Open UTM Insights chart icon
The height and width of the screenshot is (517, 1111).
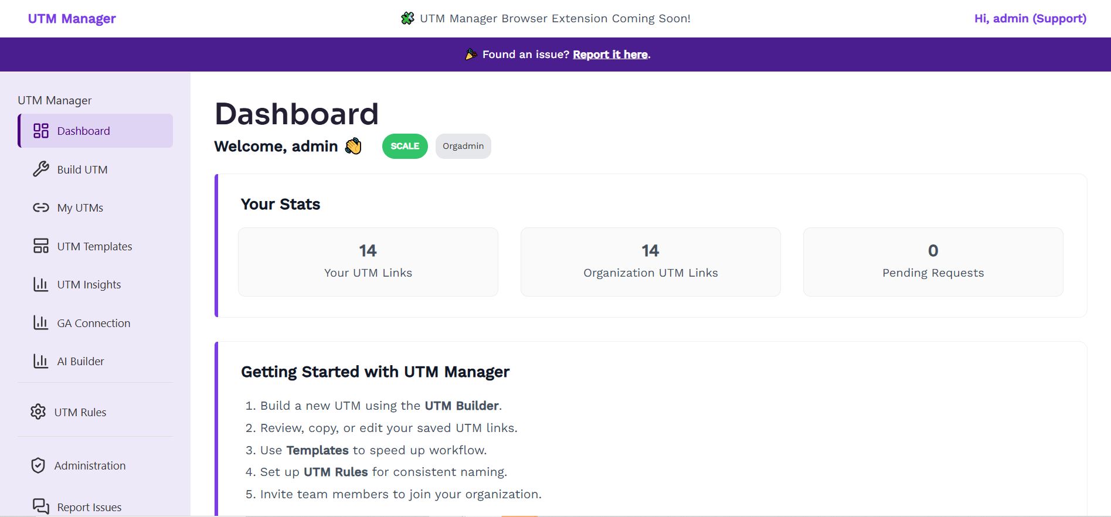coord(40,284)
